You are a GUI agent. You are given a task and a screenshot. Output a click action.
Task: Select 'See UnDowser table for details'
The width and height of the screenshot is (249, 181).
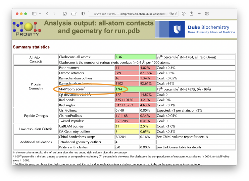(179, 147)
